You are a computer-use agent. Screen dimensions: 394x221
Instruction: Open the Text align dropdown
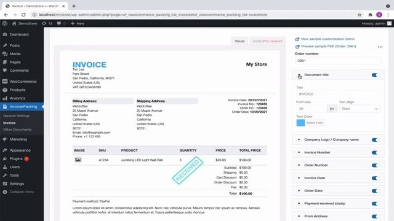[x=360, y=109]
